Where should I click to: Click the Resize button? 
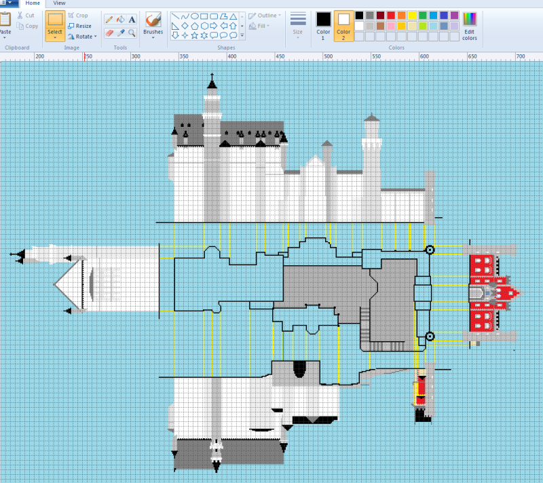tap(79, 26)
